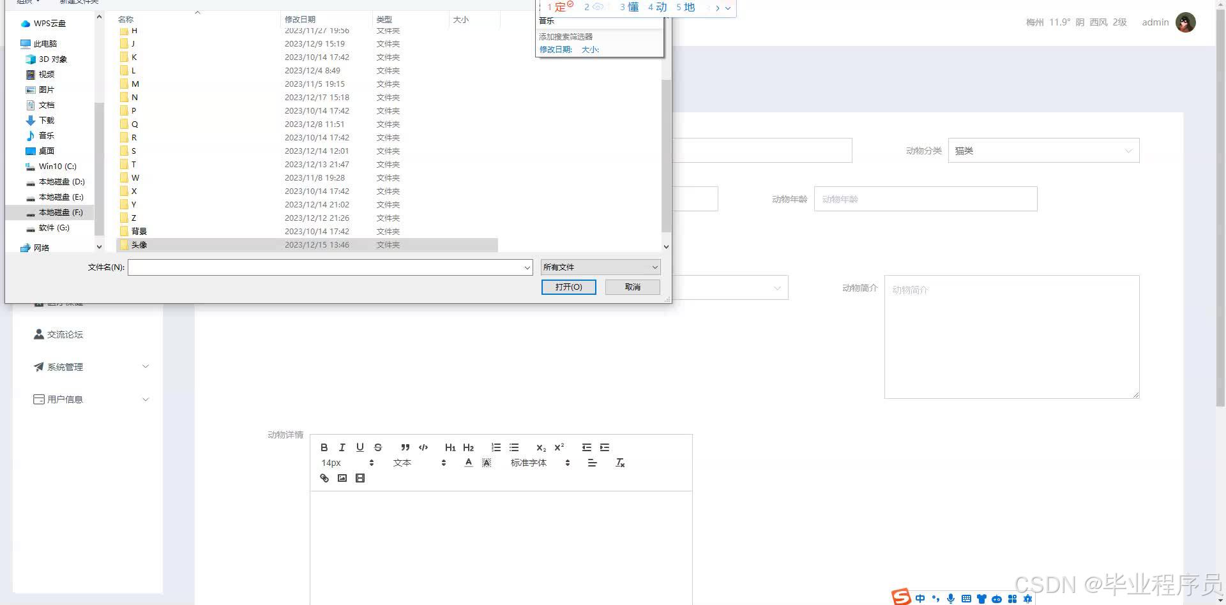Clear text formatting with the Tx icon
1226x605 pixels.
pos(619,463)
